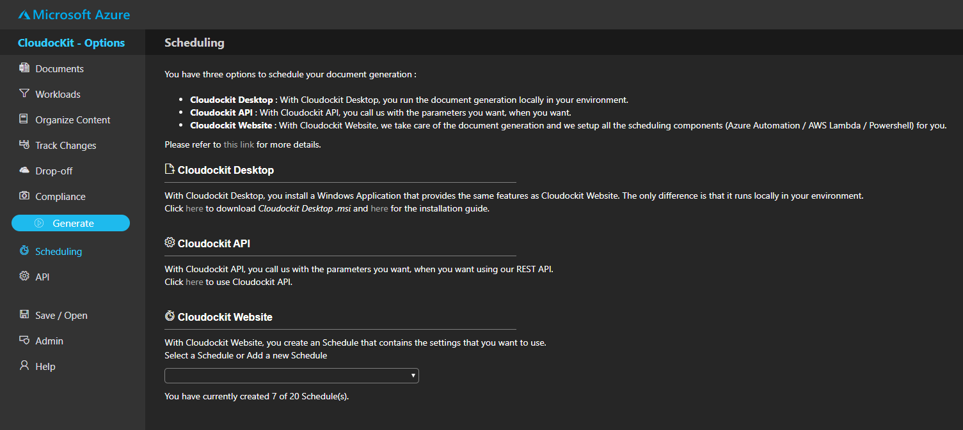The width and height of the screenshot is (963, 430).
Task: Click the Help person icon
Action: 24,365
